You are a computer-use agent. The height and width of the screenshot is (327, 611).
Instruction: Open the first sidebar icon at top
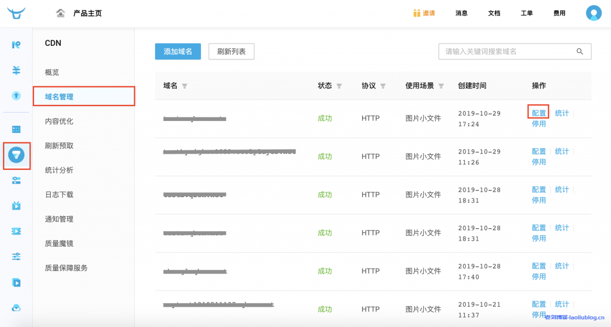click(x=16, y=45)
